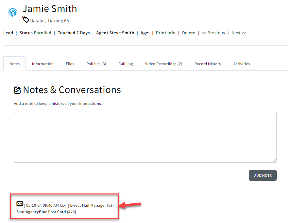Select the Activities tab
The width and height of the screenshot is (290, 223).
pyautogui.click(x=241, y=63)
